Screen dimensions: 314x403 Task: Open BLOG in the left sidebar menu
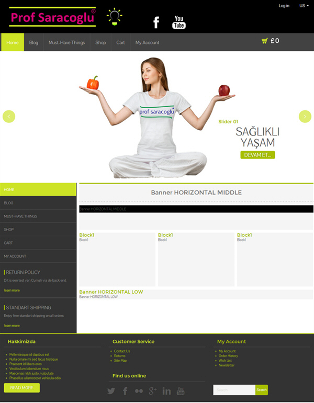[38, 203]
